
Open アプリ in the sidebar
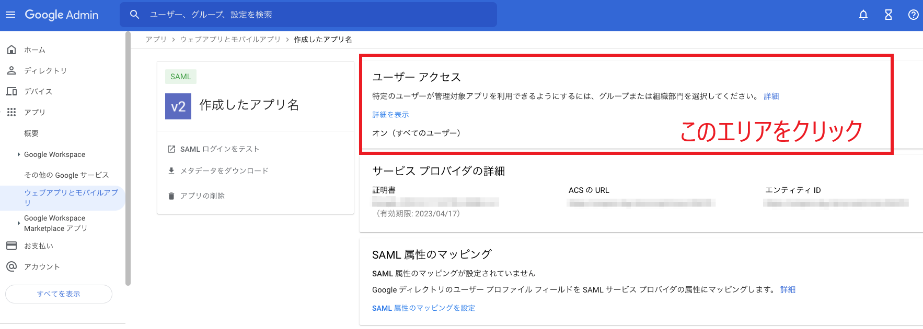click(34, 112)
